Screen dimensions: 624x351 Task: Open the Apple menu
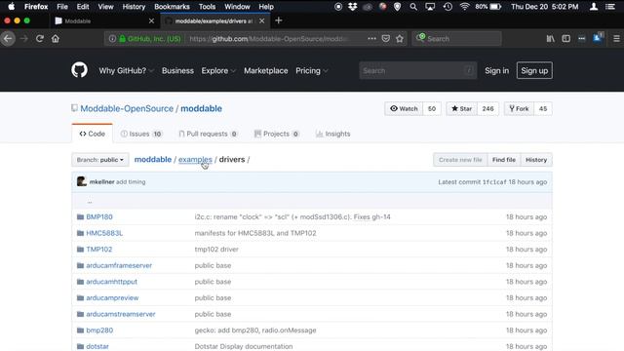[11, 7]
